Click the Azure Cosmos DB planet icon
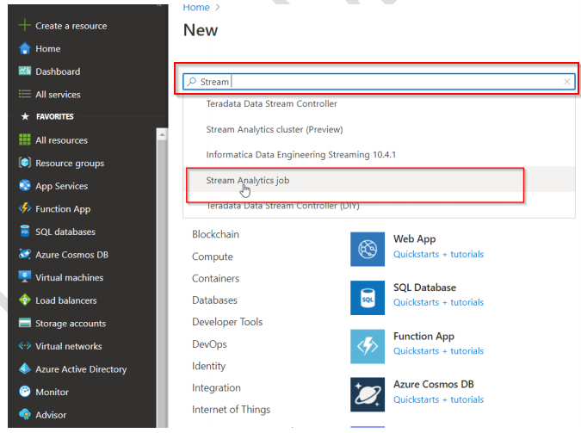Viewport: 581px width, 433px height. pos(368,394)
